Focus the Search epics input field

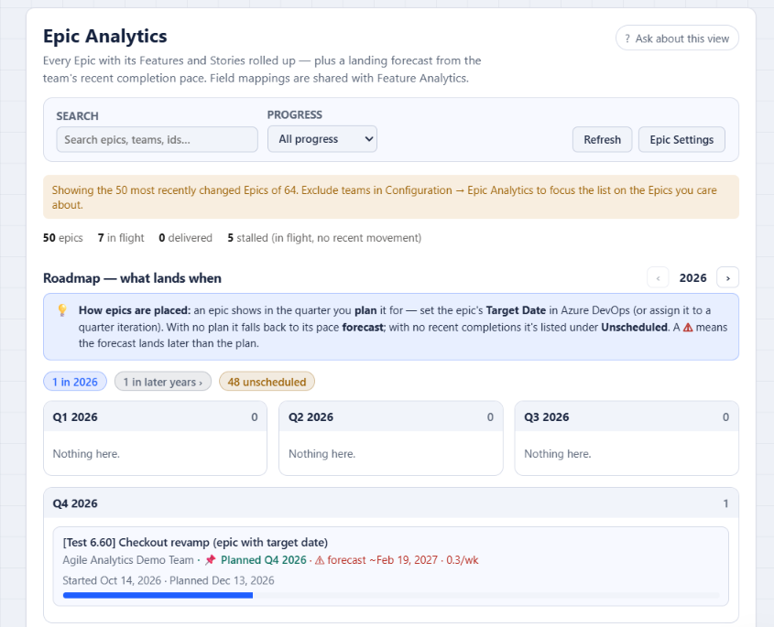click(157, 140)
